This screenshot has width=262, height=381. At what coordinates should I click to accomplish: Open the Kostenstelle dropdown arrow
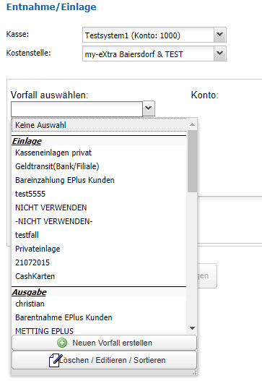pos(220,53)
